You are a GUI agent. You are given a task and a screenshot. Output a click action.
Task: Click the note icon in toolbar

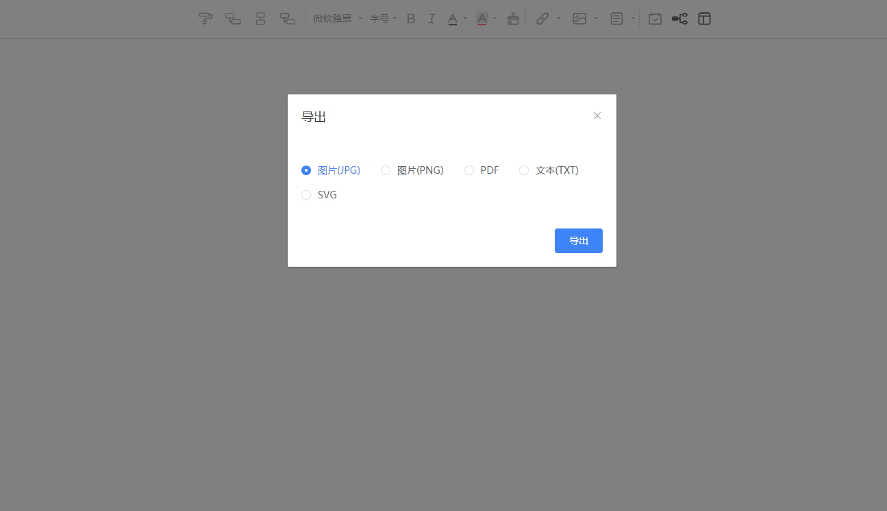pos(616,18)
